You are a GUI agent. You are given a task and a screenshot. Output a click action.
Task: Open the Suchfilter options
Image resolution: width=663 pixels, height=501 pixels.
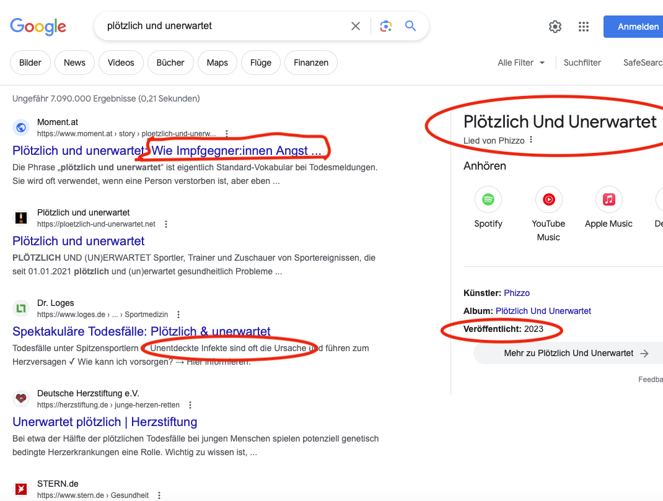pyautogui.click(x=582, y=63)
